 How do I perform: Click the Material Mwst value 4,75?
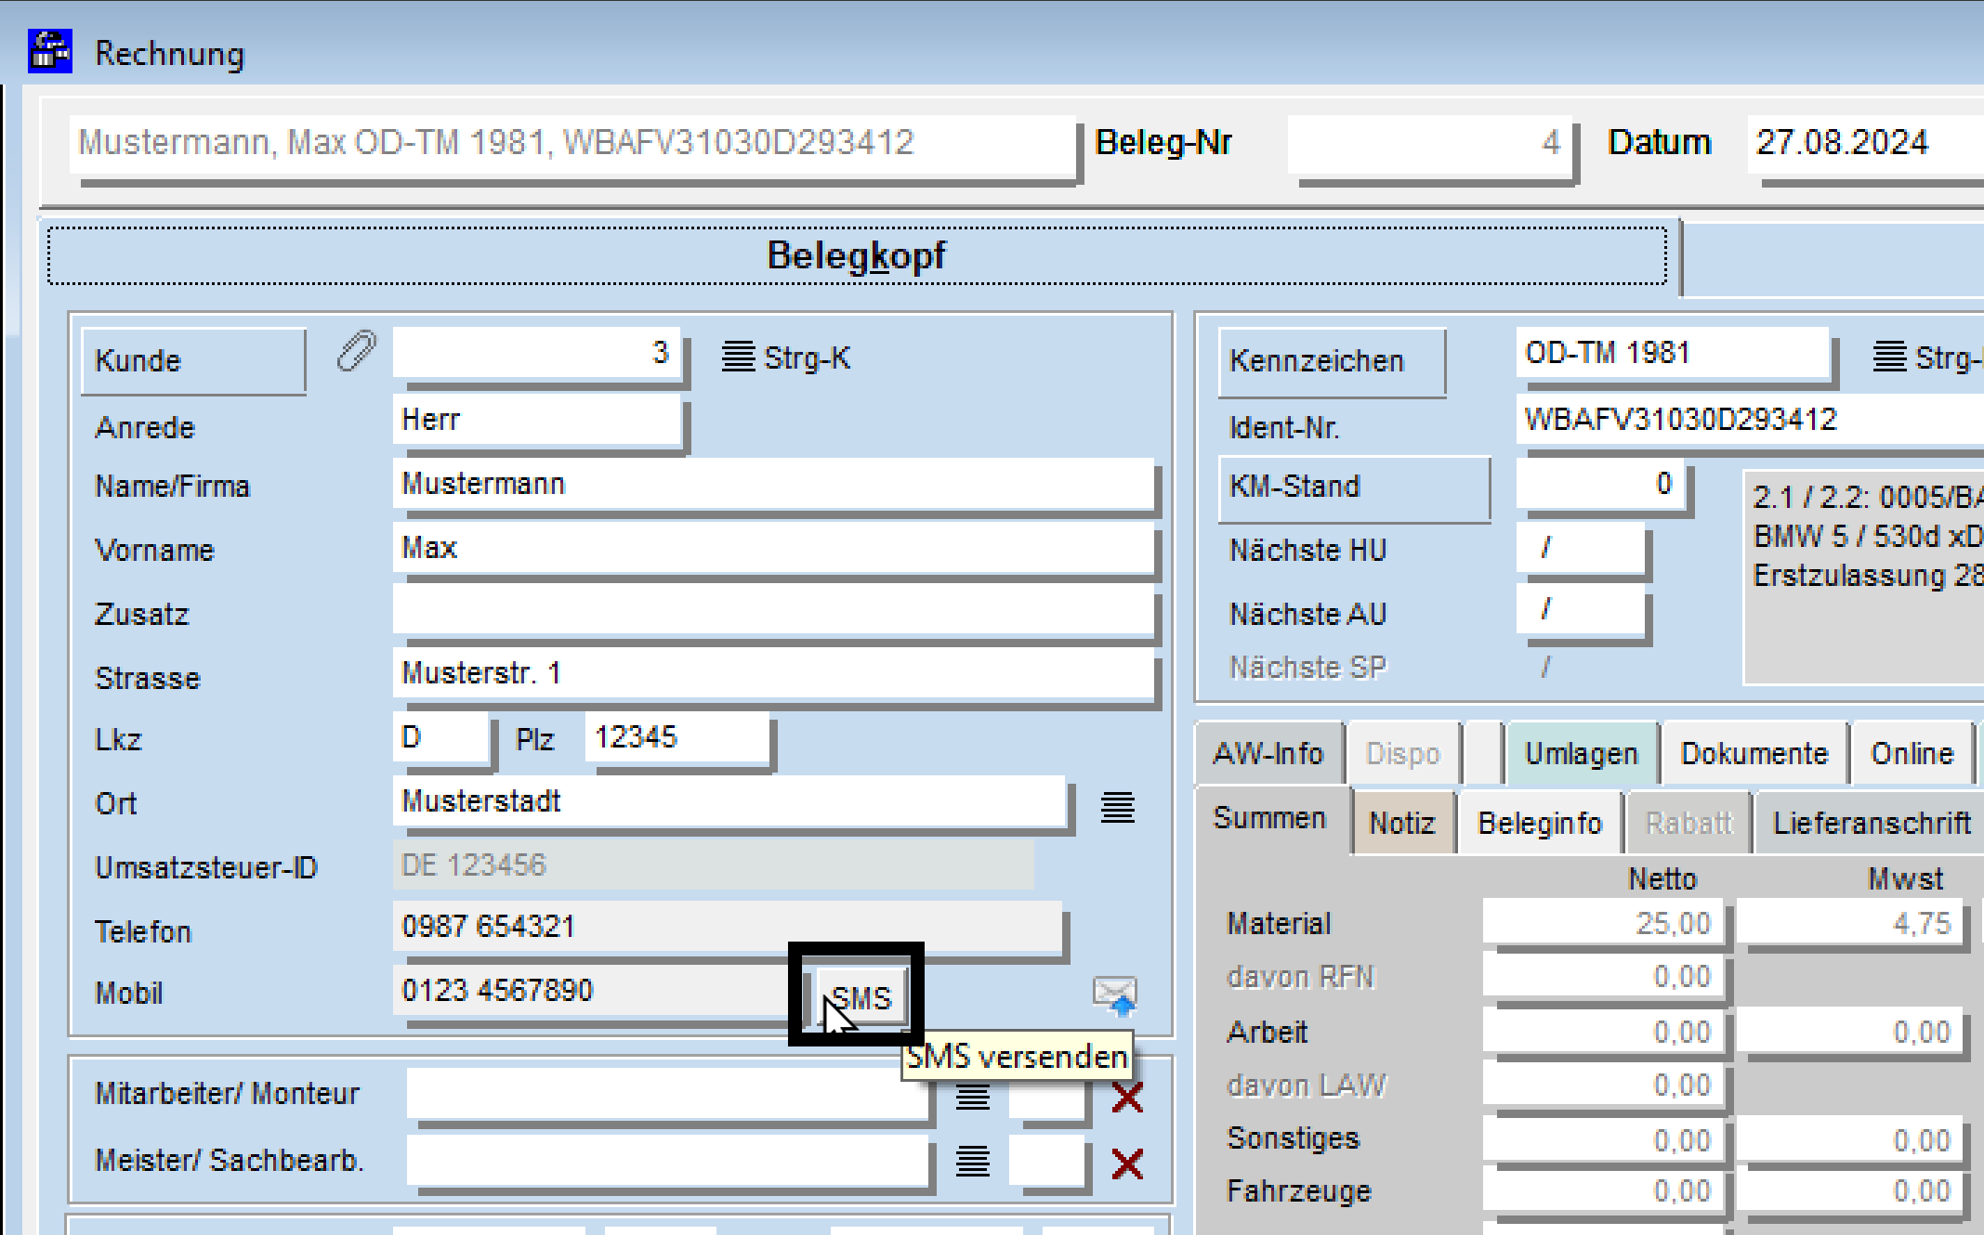tap(1850, 923)
